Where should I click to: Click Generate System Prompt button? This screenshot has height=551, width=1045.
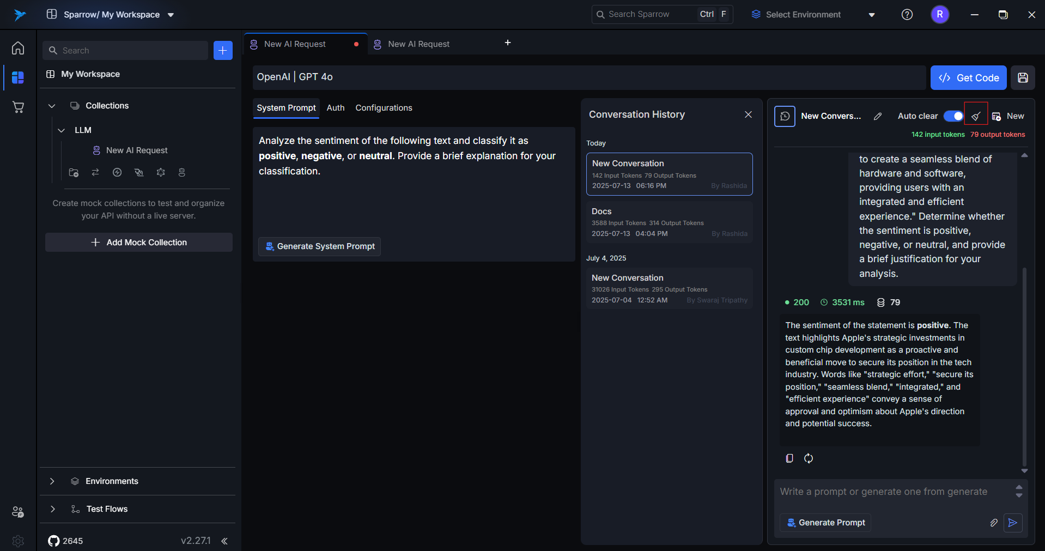pyautogui.click(x=319, y=246)
